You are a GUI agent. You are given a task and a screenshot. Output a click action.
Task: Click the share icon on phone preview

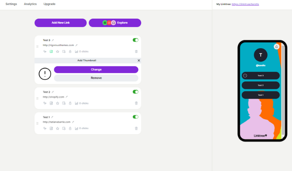point(276,46)
